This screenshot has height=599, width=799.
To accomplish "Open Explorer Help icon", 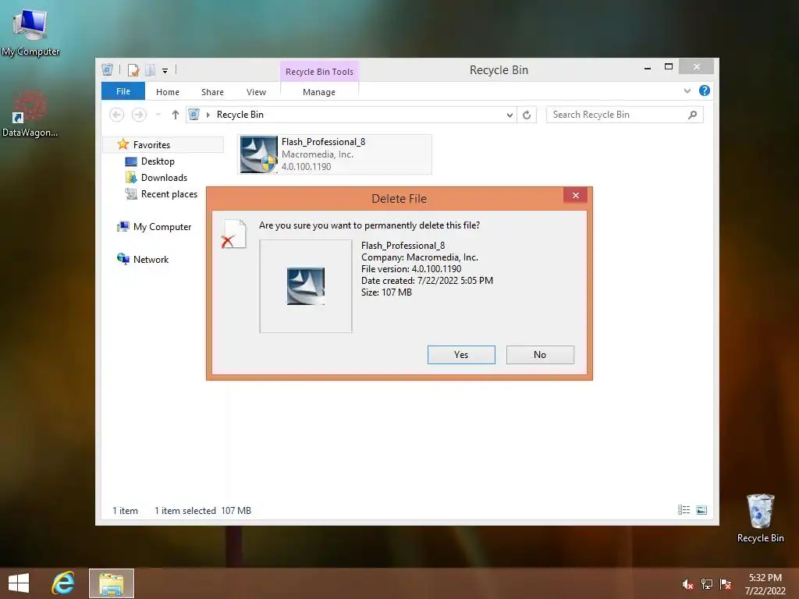I will coord(705,90).
